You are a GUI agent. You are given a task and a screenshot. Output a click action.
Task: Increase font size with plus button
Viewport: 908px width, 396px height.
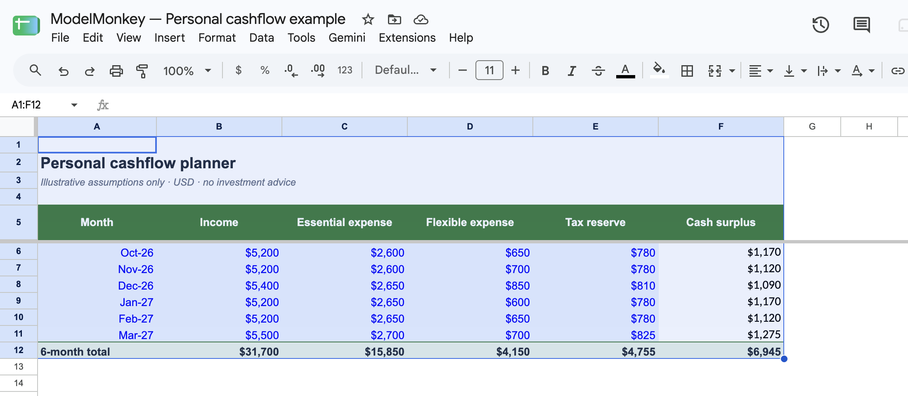tap(515, 71)
